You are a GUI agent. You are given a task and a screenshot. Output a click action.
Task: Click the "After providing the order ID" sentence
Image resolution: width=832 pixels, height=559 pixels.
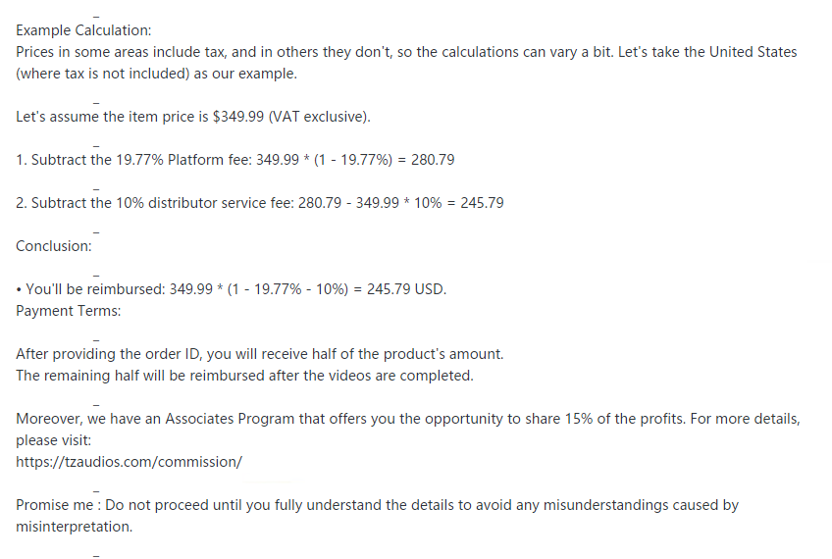[259, 354]
